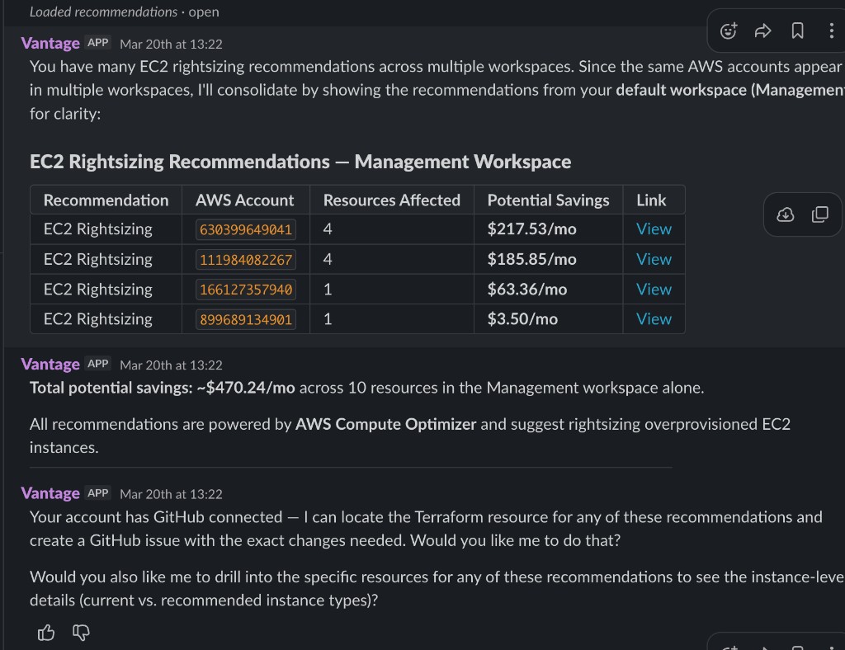Copy the table with the copy icon
Screen dimensions: 845x650
[x=819, y=214]
